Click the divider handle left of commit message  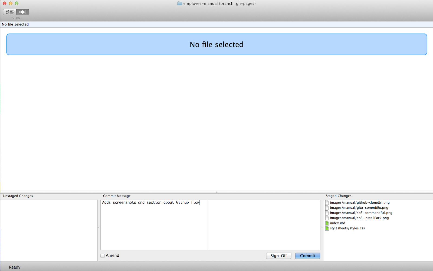[x=99, y=227]
